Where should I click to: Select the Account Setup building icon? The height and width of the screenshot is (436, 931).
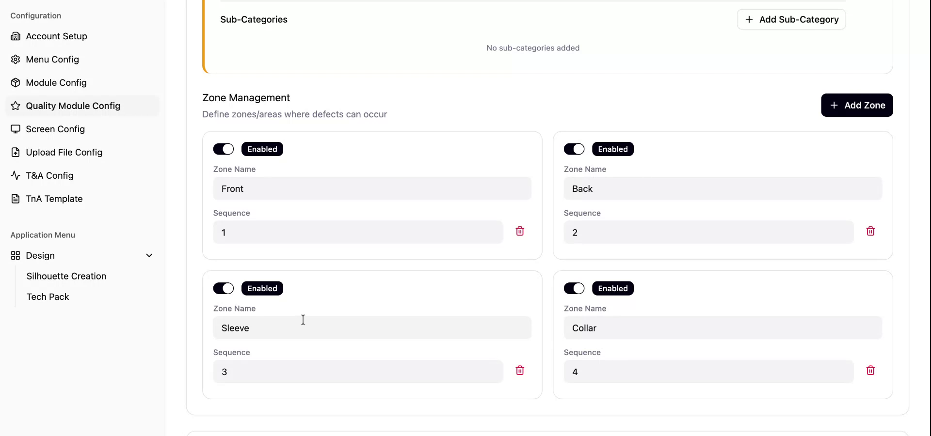16,36
